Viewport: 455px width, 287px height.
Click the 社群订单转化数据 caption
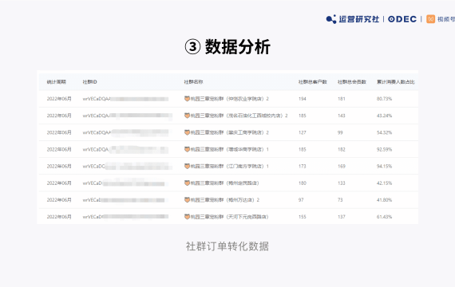click(227, 246)
